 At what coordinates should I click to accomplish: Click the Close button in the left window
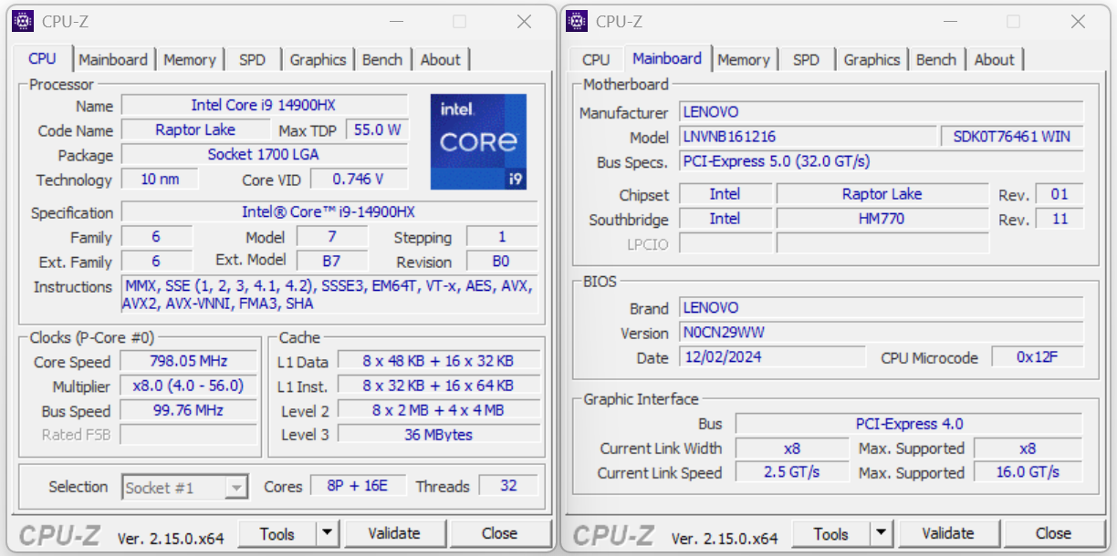(500, 533)
